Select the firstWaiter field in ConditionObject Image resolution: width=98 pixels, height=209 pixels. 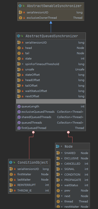coord(29,174)
